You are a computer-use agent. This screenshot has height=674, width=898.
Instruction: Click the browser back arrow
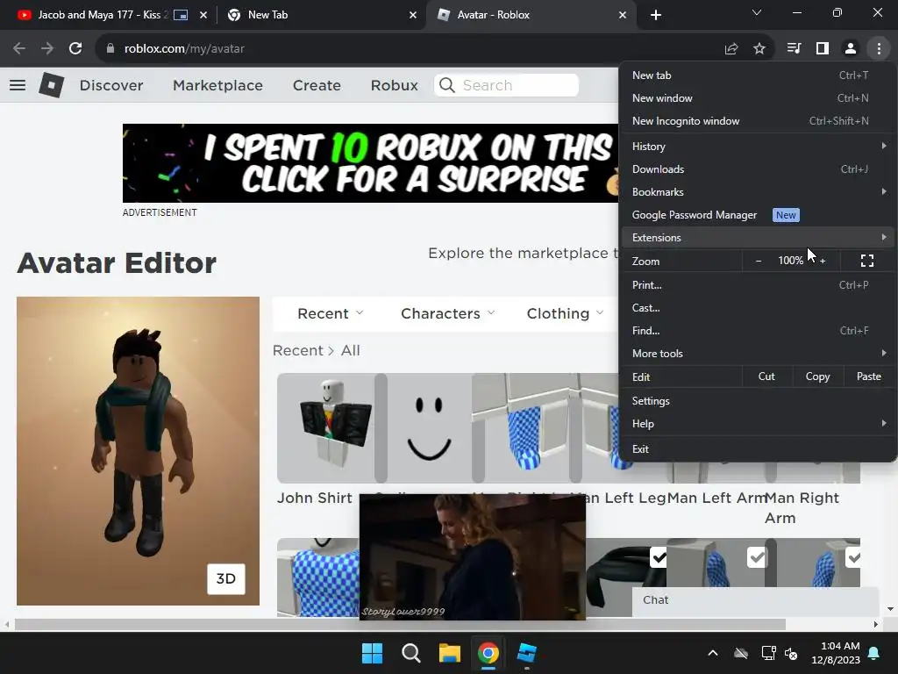click(19, 49)
